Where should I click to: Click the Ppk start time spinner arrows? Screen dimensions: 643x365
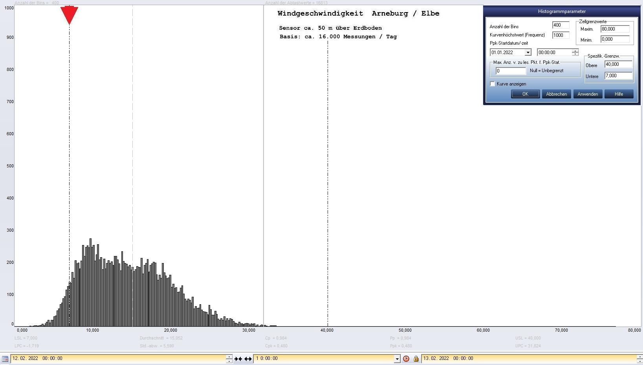tap(575, 53)
